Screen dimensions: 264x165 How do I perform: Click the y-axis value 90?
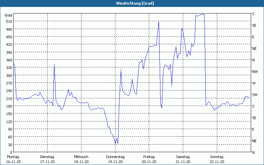point(10,129)
